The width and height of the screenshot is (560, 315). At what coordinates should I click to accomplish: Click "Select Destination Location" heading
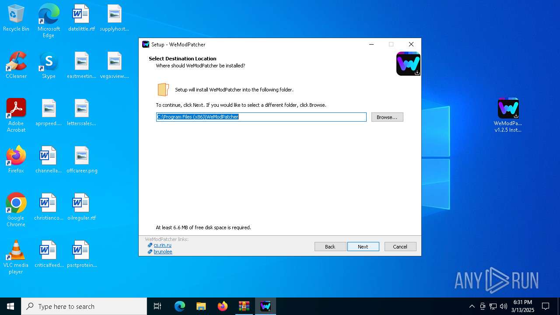click(182, 59)
